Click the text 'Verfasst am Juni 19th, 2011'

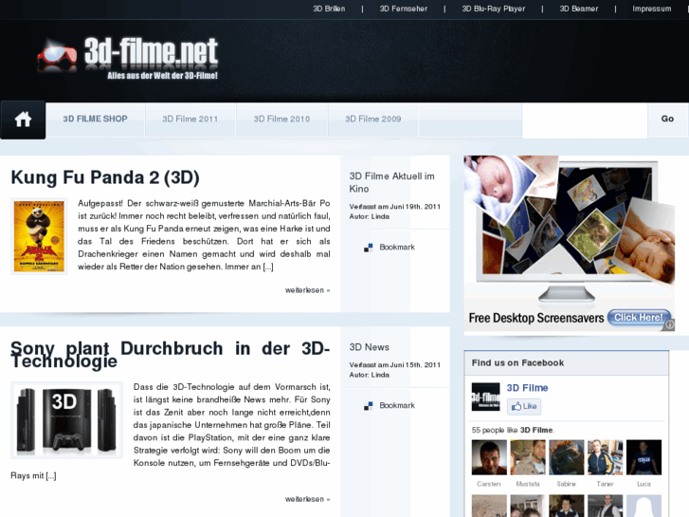pyautogui.click(x=394, y=207)
